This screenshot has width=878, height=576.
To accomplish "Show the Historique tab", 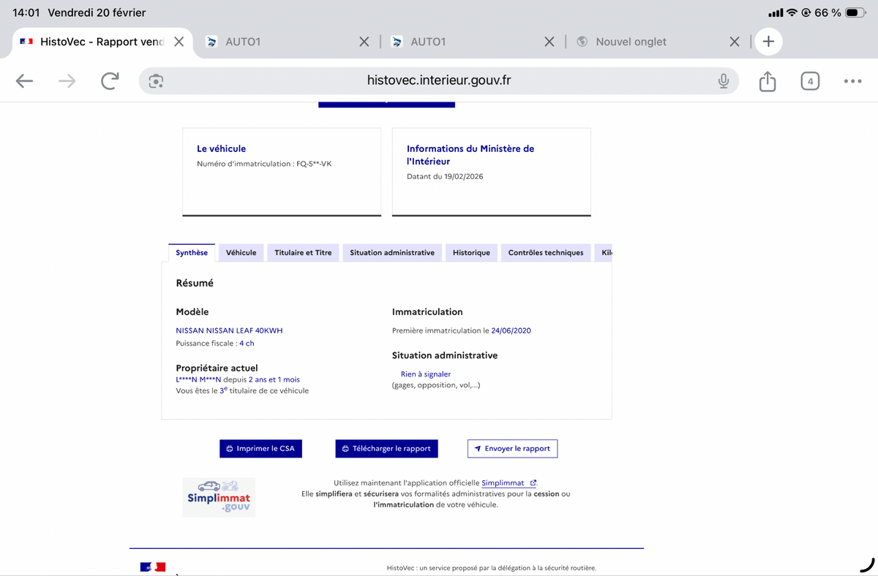I will (x=471, y=253).
